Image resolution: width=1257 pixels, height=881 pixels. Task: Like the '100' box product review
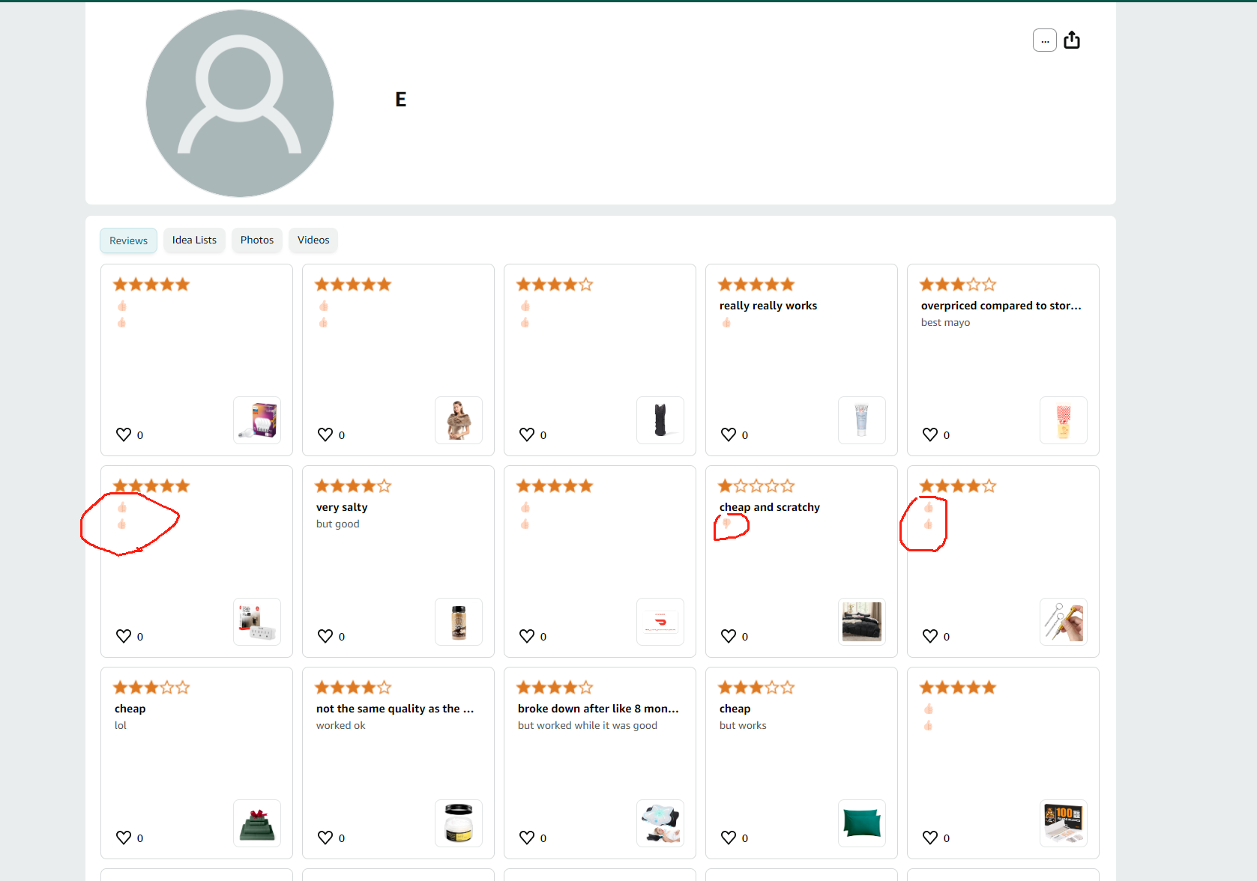930,838
